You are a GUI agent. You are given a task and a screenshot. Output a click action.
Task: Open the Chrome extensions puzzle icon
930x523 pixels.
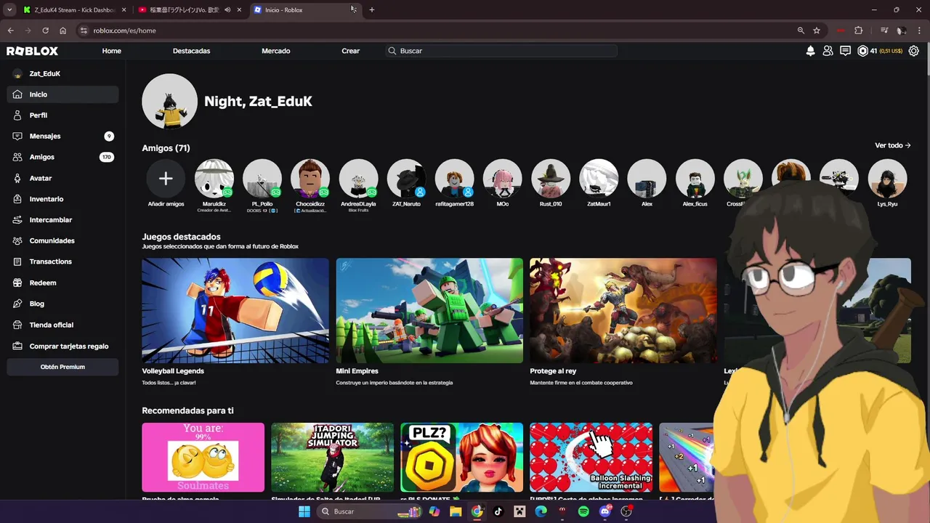pos(858,31)
